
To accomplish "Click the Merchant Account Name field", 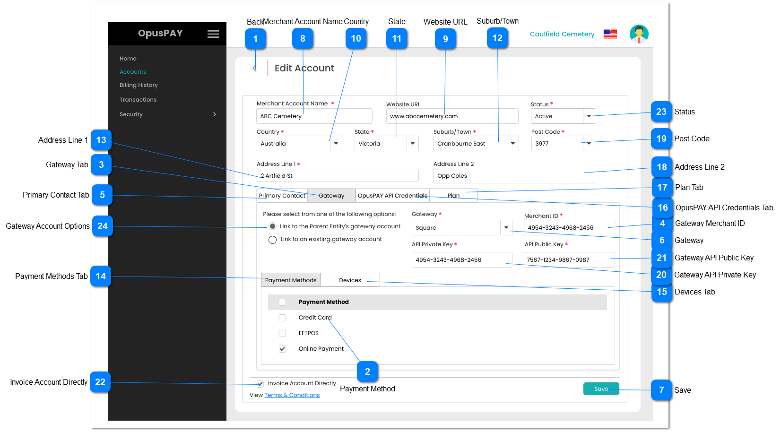I will point(314,116).
